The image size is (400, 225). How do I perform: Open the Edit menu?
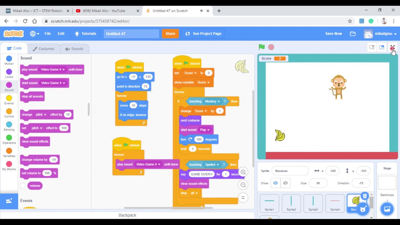pyautogui.click(x=61, y=33)
